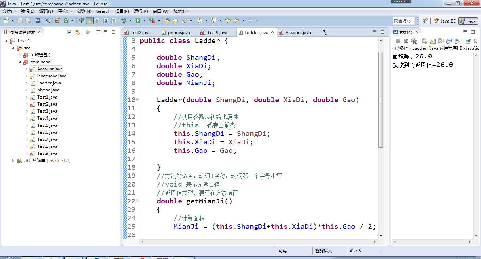This screenshot has height=259, width=481.
Task: Click the quick access search field
Action: pyautogui.click(x=404, y=21)
